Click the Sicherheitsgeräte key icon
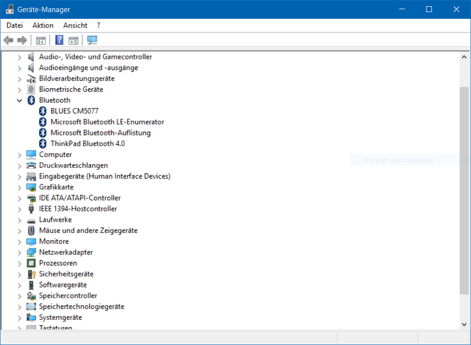 click(x=31, y=274)
